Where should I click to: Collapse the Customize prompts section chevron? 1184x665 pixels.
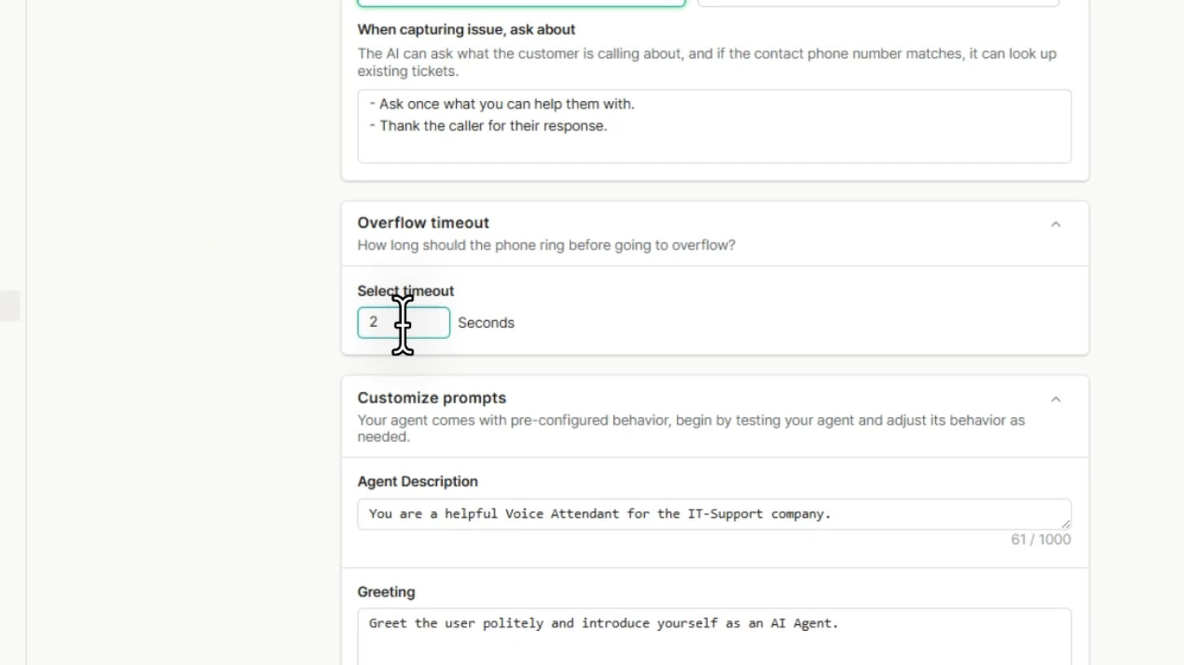pos(1055,399)
